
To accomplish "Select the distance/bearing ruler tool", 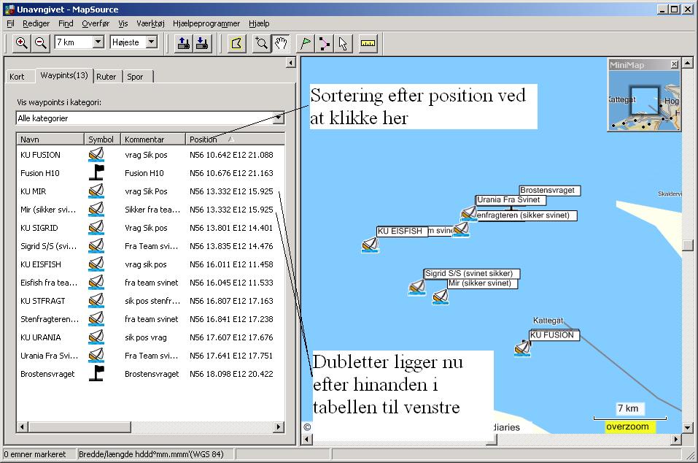I will point(368,43).
